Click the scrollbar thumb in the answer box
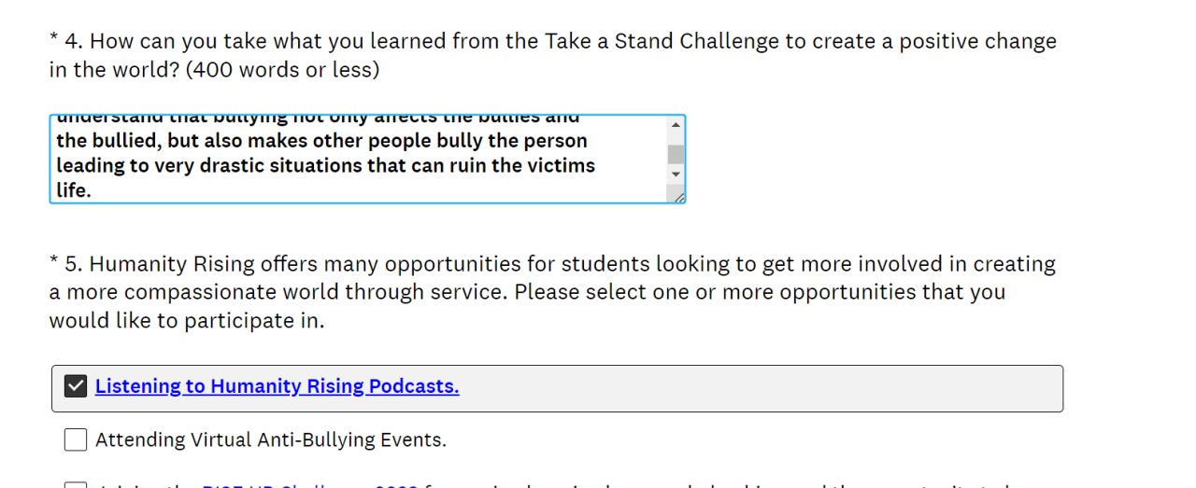 pos(676,154)
